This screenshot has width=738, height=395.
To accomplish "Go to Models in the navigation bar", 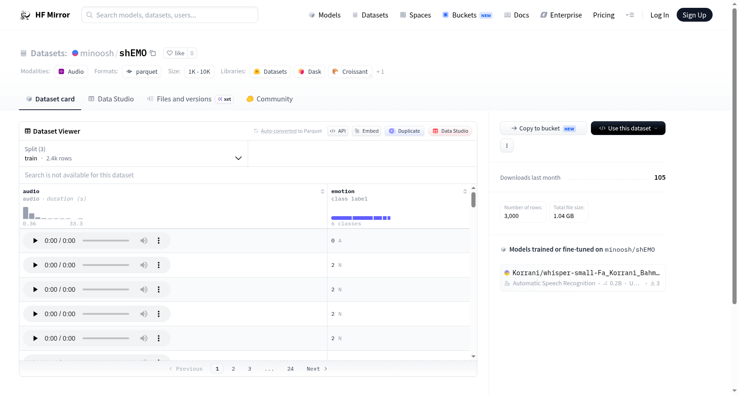I will [x=325, y=15].
